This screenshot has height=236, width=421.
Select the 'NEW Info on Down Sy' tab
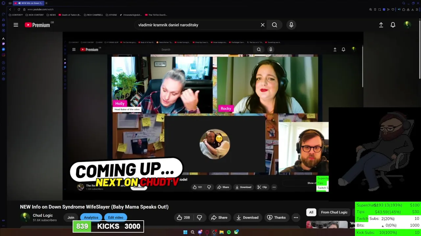coord(28,3)
